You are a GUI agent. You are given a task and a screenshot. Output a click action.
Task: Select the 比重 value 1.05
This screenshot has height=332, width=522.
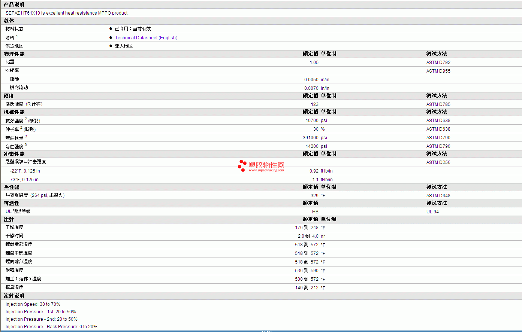pyautogui.click(x=314, y=63)
